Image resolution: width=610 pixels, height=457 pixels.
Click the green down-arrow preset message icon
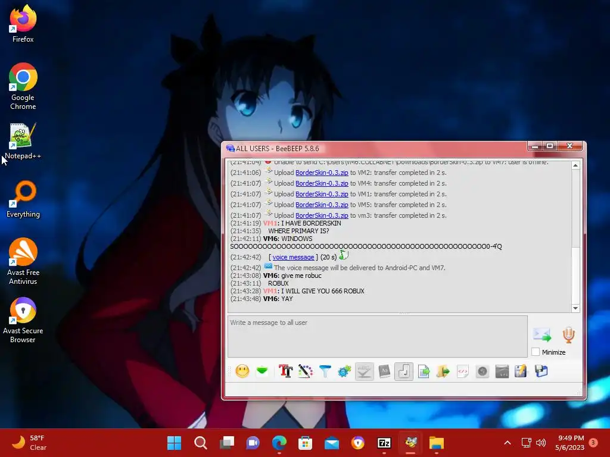[x=262, y=371]
